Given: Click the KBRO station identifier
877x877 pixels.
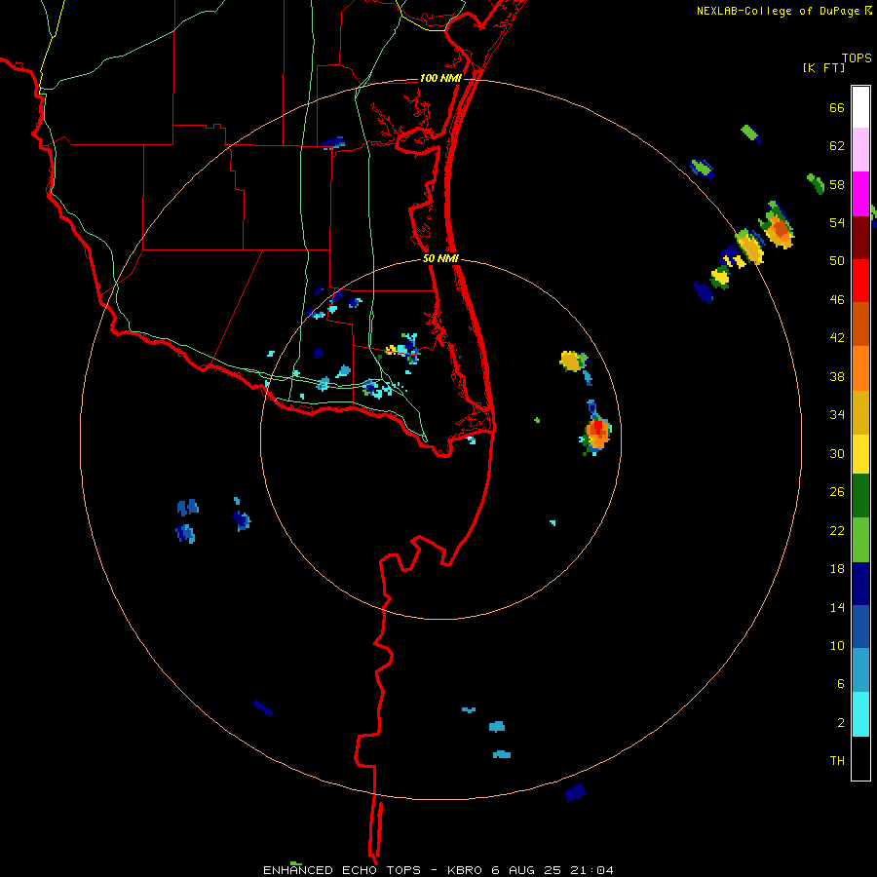Looking at the screenshot, I should [467, 870].
